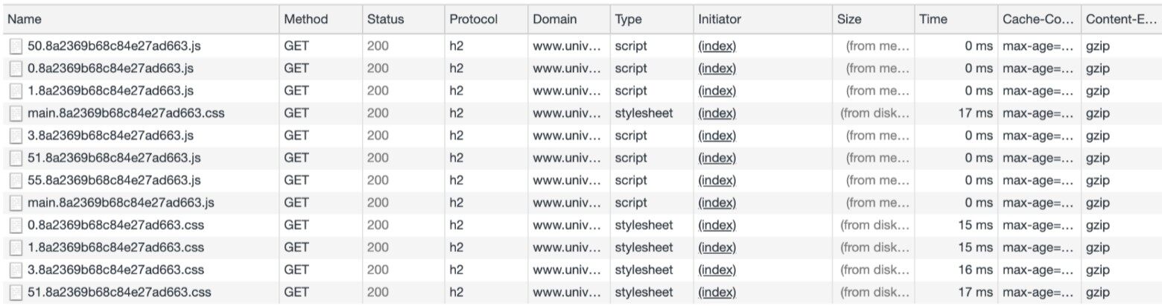The height and width of the screenshot is (306, 1162).
Task: Open (index) initiator link for main.8a2369b68c84e27ad663.js
Action: (717, 203)
